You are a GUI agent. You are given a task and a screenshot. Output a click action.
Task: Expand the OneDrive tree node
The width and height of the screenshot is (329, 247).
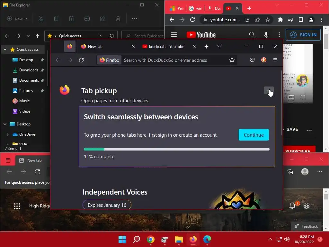[8, 134]
